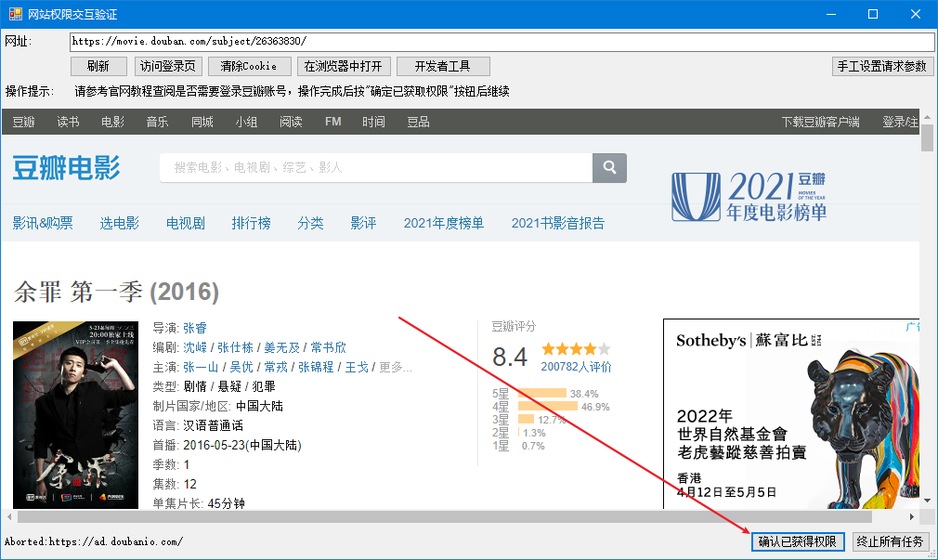Open writer 张仕栋 link
938x560 pixels.
(235, 347)
